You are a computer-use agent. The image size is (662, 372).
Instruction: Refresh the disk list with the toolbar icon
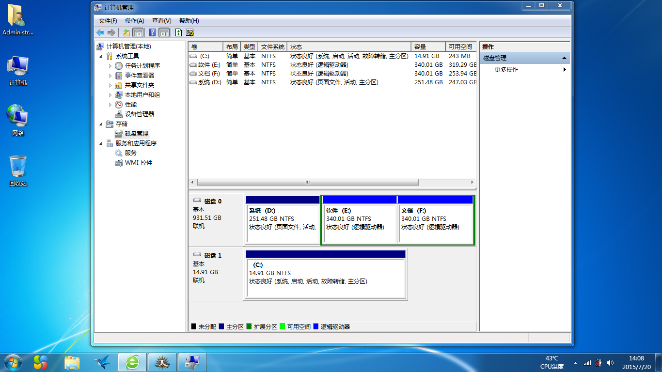[x=178, y=32]
